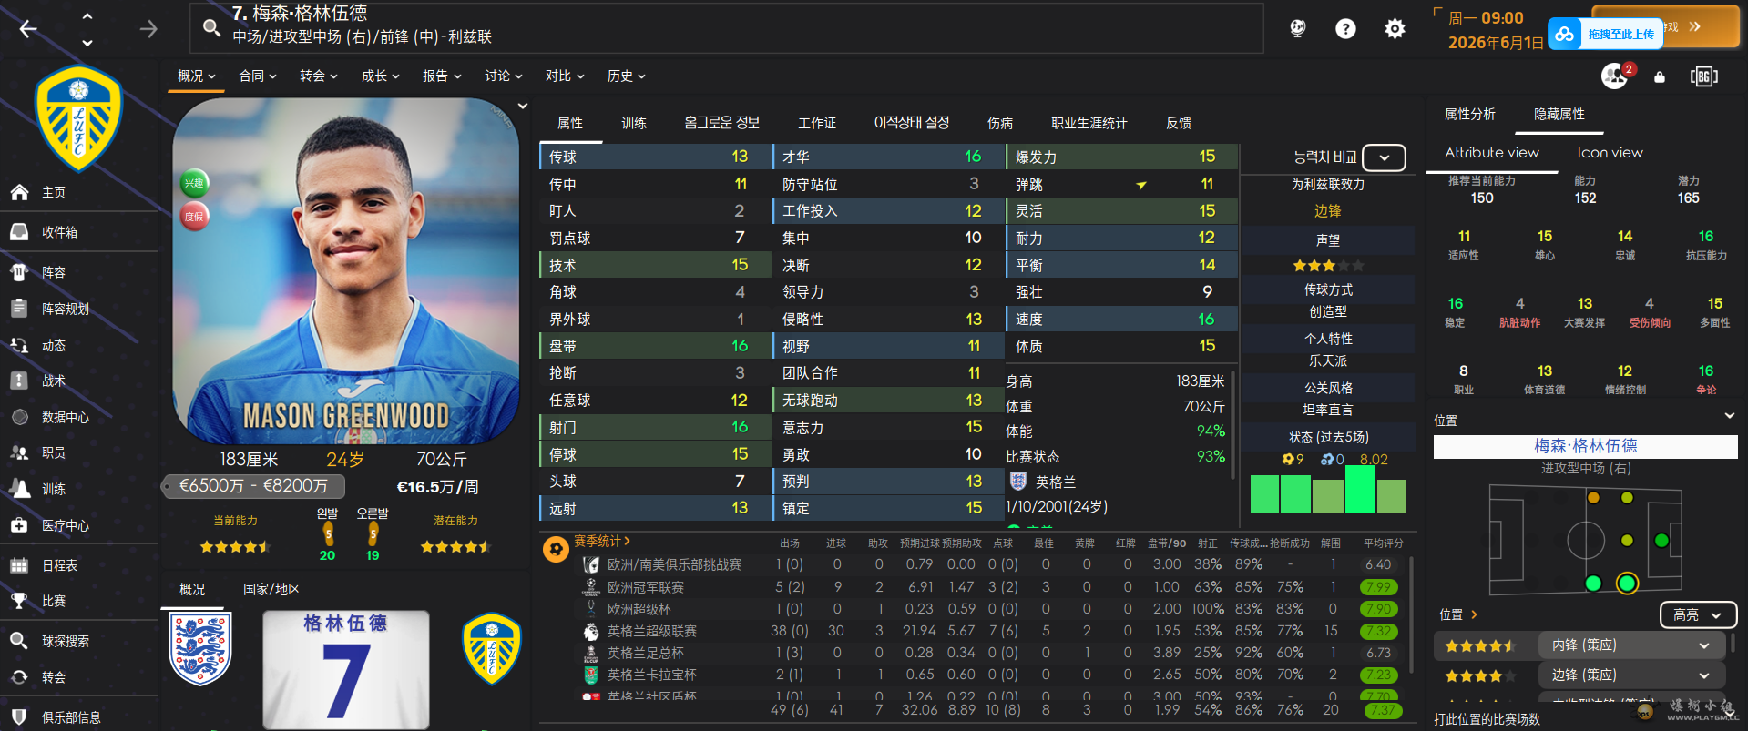The height and width of the screenshot is (731, 1748).
Task: Open the 成长 development dropdown menu
Action: (x=381, y=76)
